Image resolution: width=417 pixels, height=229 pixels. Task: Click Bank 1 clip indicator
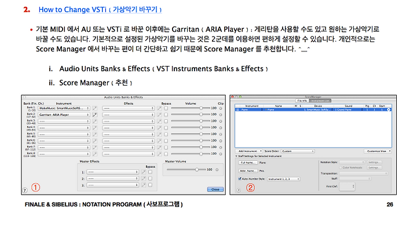point(221,108)
